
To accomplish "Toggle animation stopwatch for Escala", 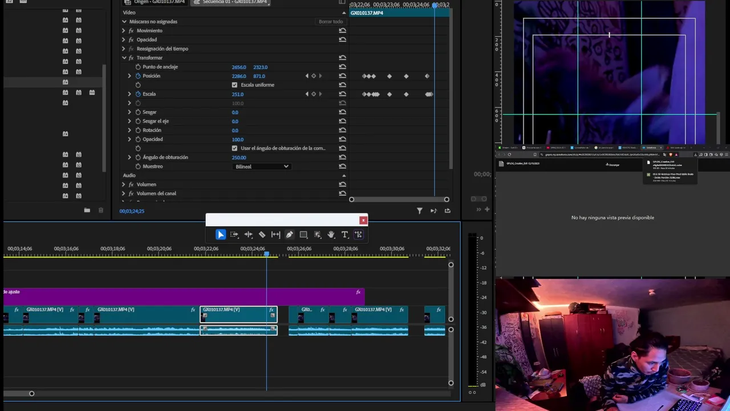I will click(x=138, y=94).
